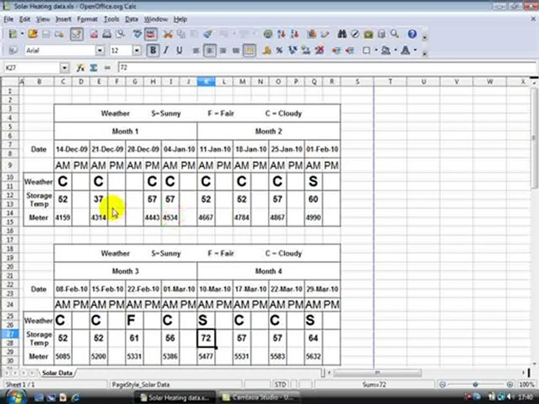Add a decimal place
The image size is (539, 404).
(x=306, y=50)
